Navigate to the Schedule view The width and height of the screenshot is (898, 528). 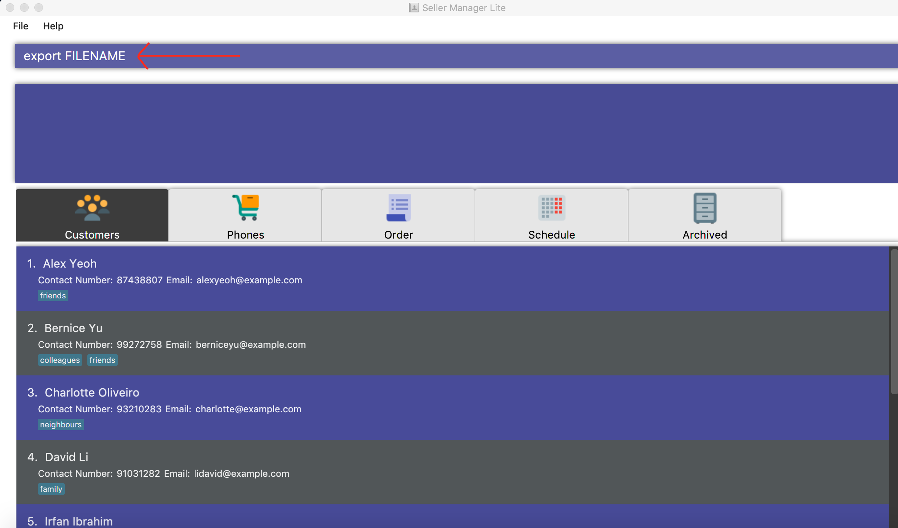551,216
